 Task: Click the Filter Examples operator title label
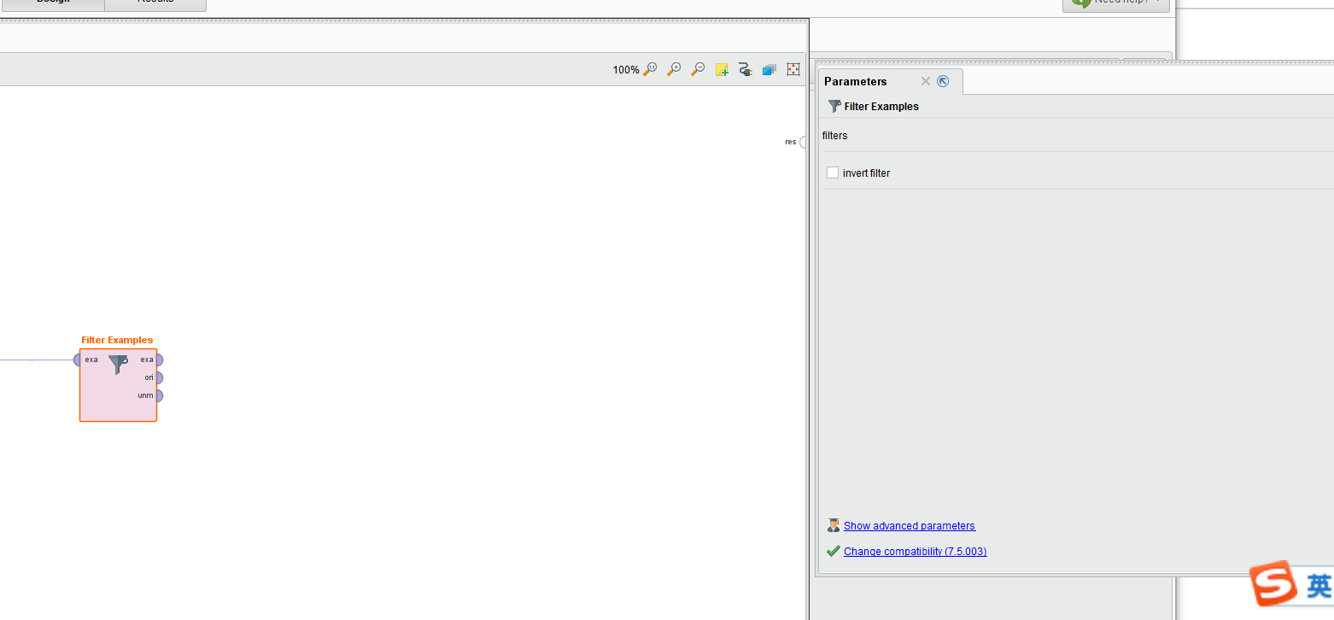[117, 340]
